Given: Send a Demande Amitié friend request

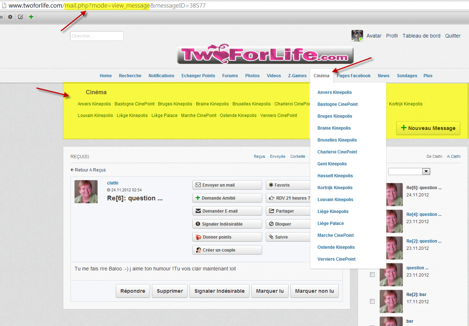Looking at the screenshot, I should click(x=227, y=198).
